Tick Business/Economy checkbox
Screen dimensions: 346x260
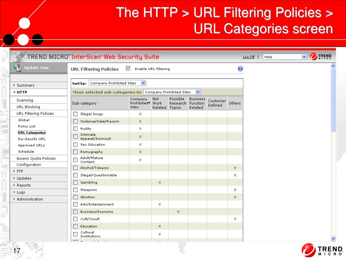click(75, 212)
